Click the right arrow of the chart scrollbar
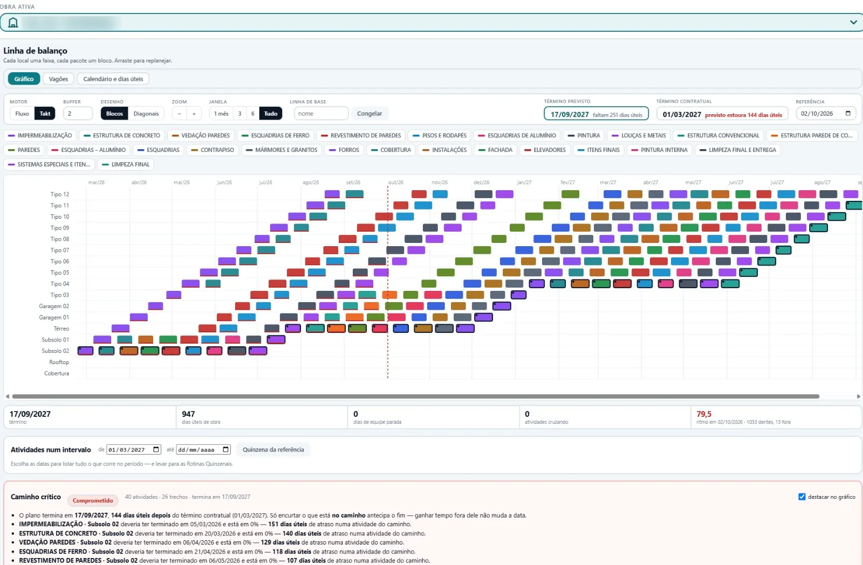Image resolution: width=863 pixels, height=565 pixels. (x=858, y=396)
